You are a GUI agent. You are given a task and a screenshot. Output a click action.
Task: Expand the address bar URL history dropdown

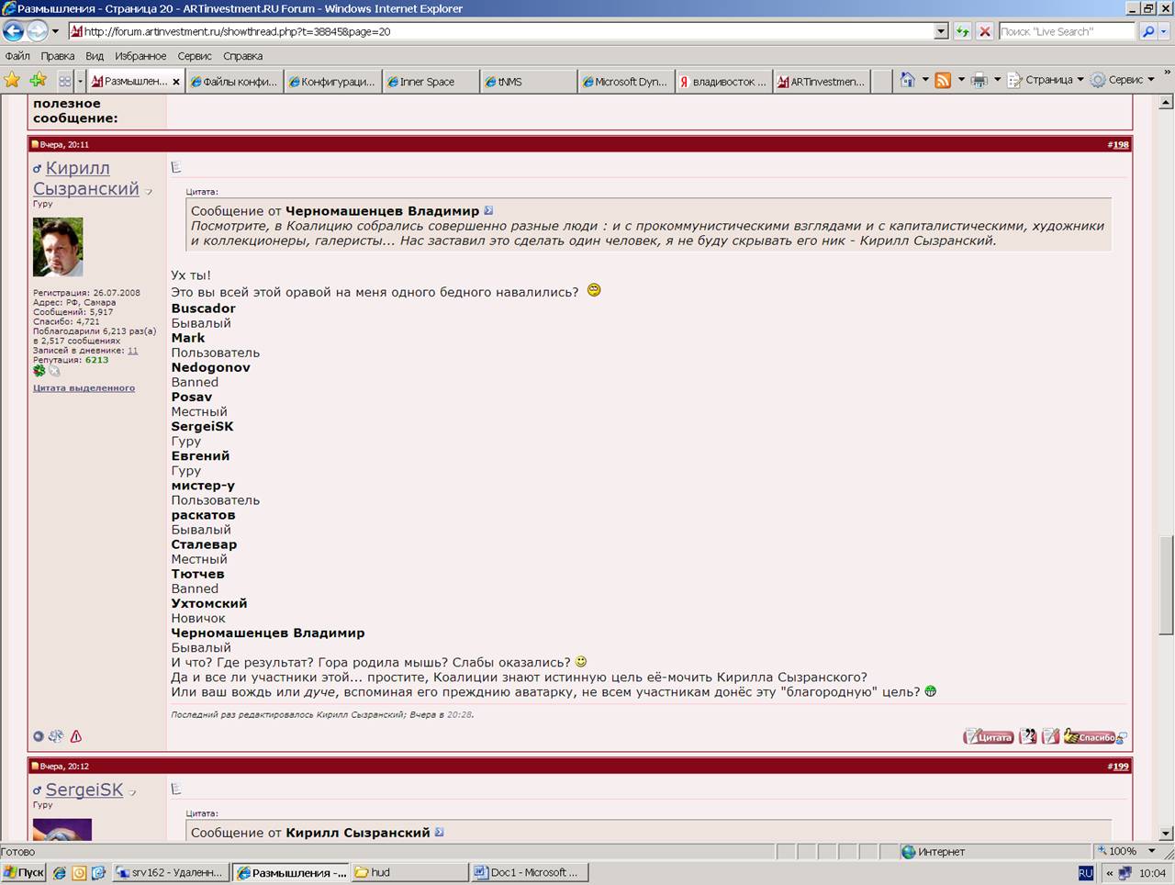[x=941, y=31]
